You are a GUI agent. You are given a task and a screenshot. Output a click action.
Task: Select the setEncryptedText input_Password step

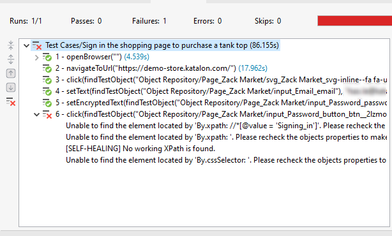tap(221, 103)
